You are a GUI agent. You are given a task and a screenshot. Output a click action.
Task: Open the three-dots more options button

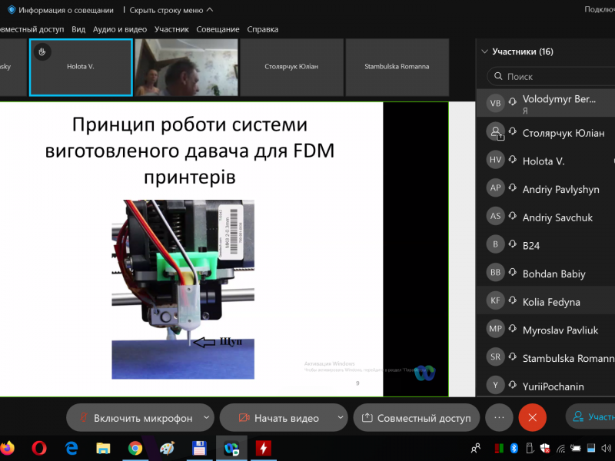coord(499,417)
